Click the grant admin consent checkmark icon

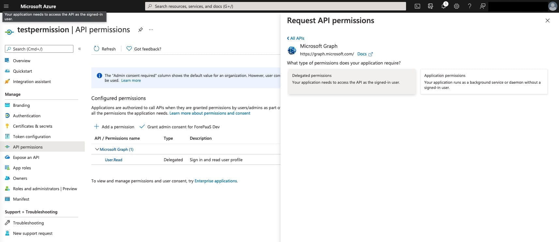point(142,126)
